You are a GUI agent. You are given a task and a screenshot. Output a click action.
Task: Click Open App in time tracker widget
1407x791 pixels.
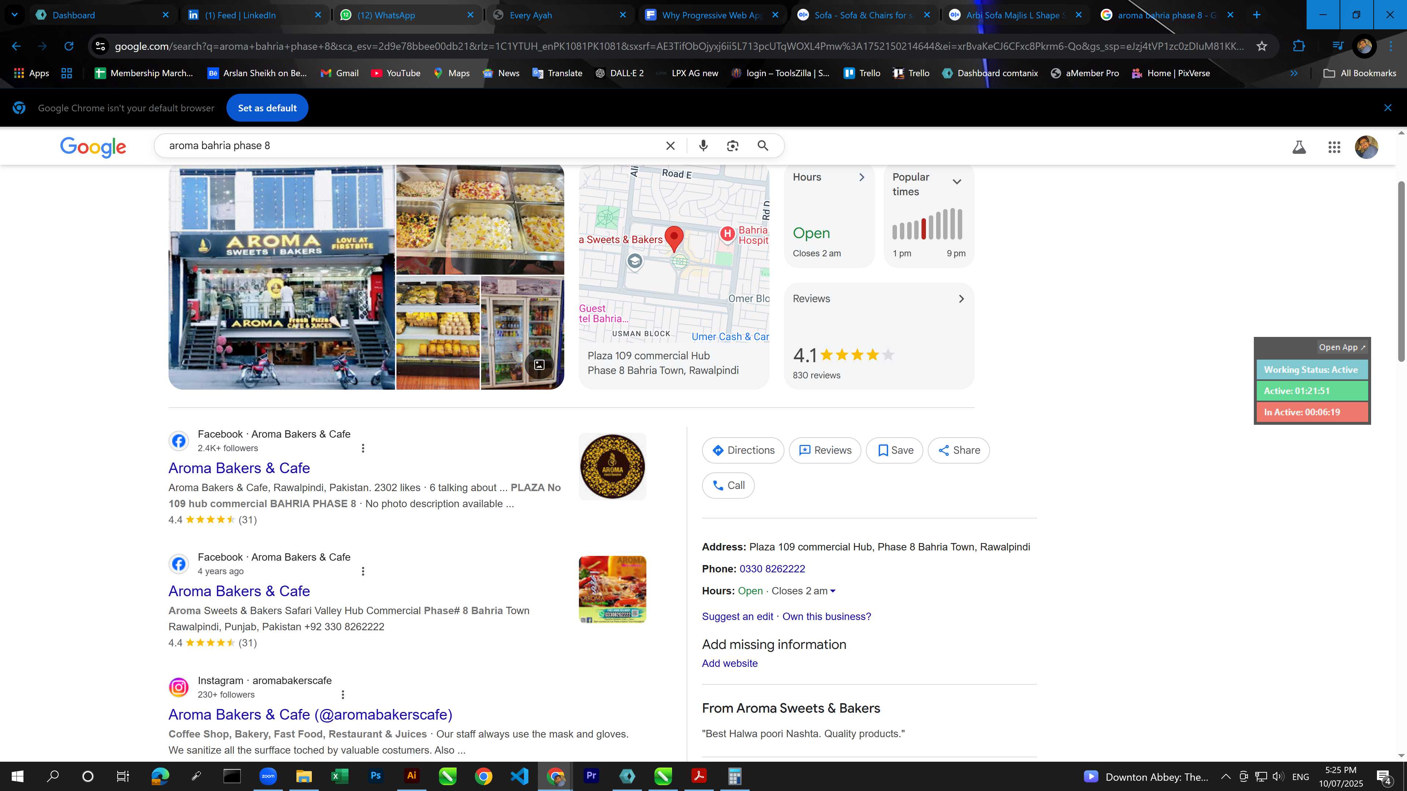1341,347
